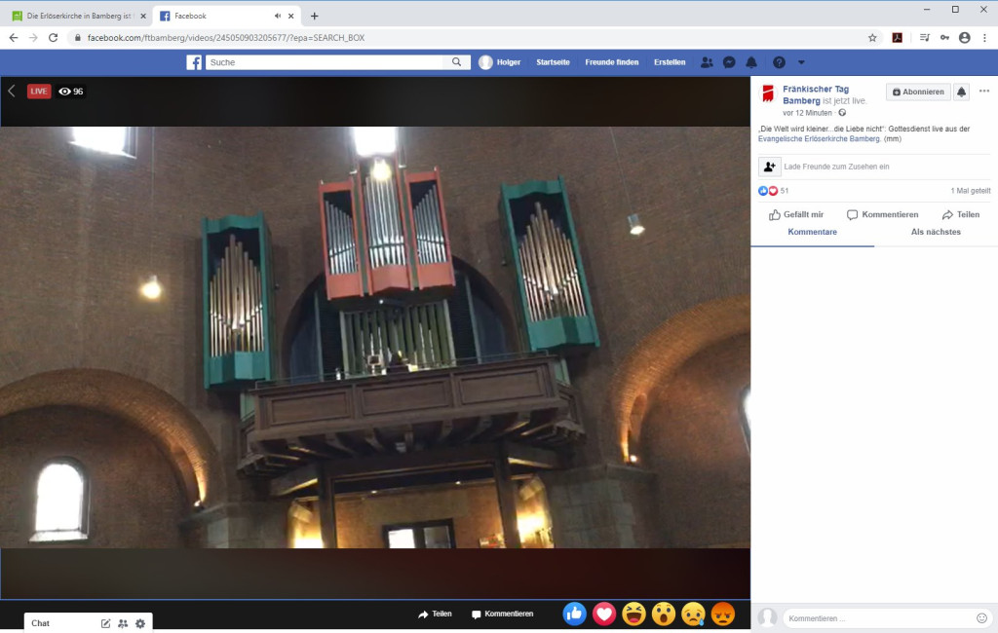This screenshot has width=998, height=633.
Task: Open Holger profile link
Action: click(500, 62)
